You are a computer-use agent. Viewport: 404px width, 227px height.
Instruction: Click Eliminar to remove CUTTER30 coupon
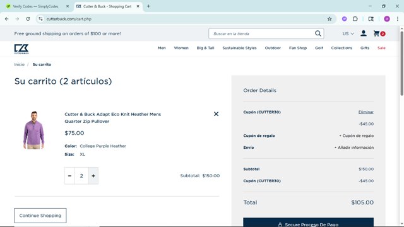[x=366, y=112]
